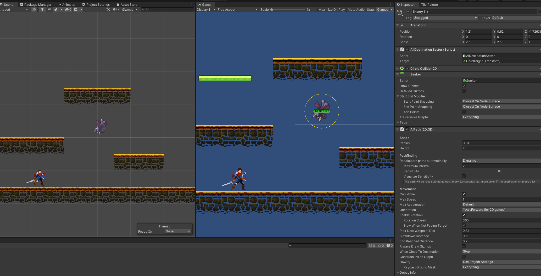Show Stats overlay in Game view
The image size is (541, 276).
pos(371,9)
